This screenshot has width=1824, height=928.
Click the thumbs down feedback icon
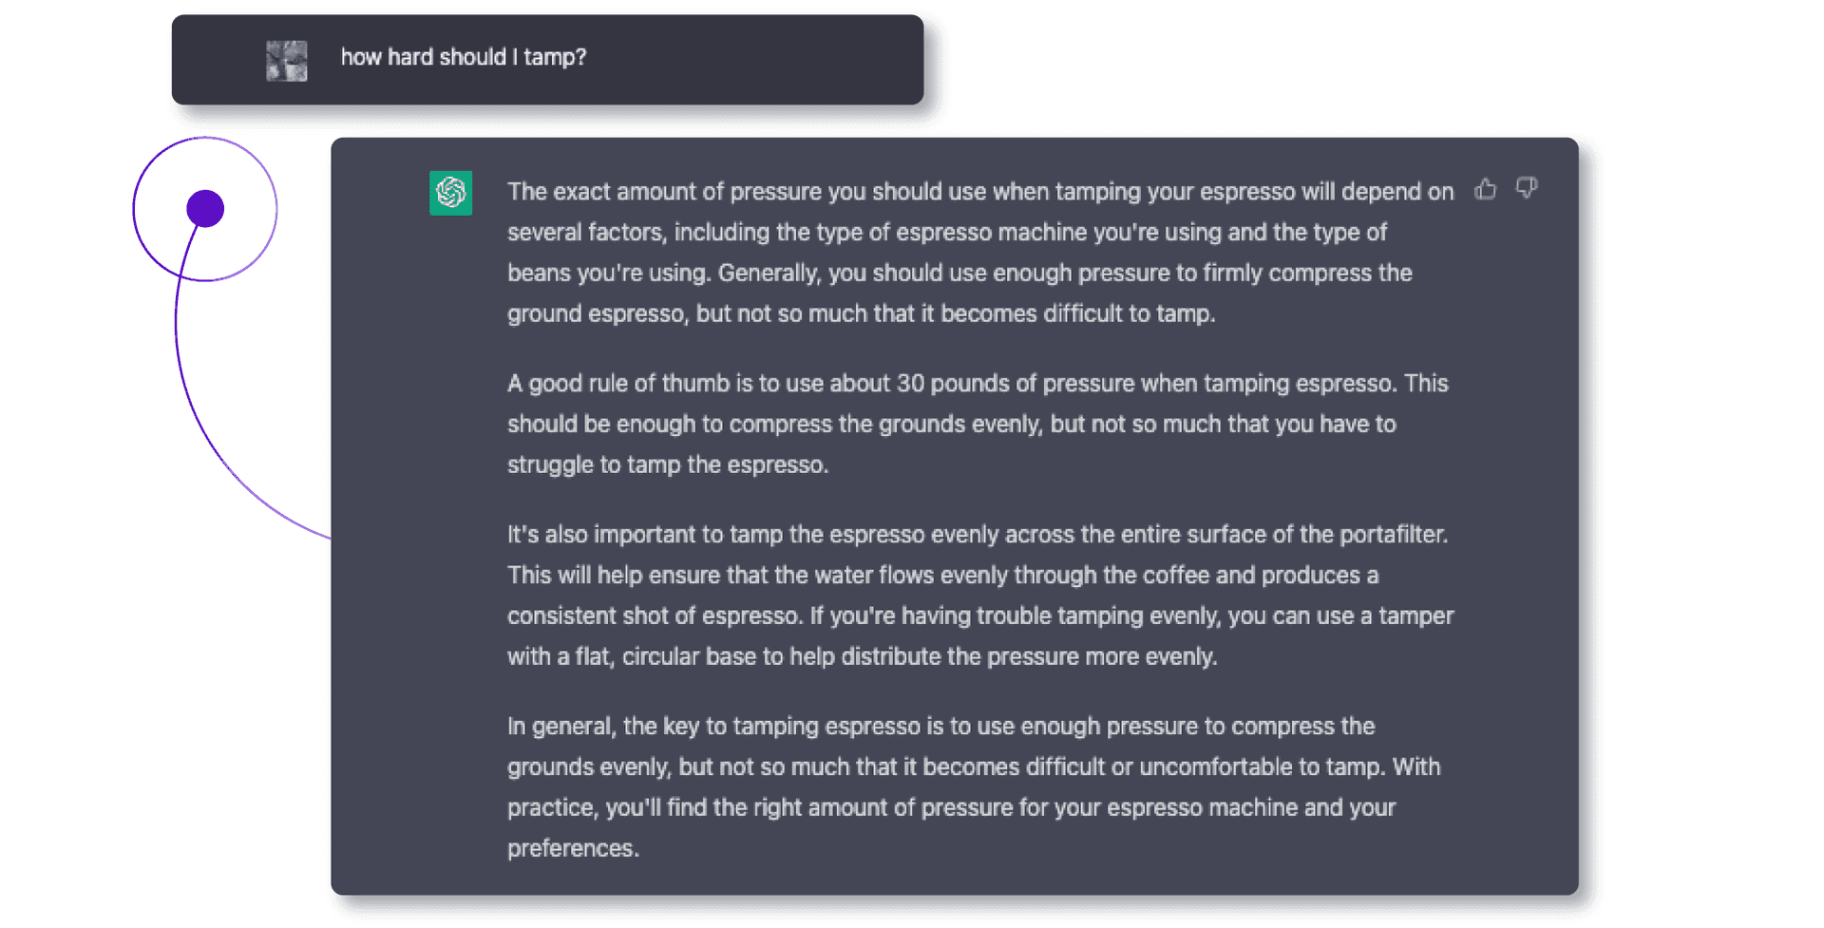click(1527, 188)
